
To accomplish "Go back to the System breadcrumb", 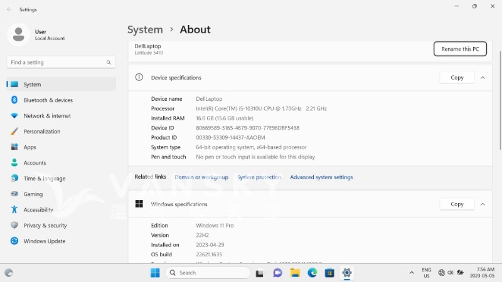I will (x=145, y=29).
